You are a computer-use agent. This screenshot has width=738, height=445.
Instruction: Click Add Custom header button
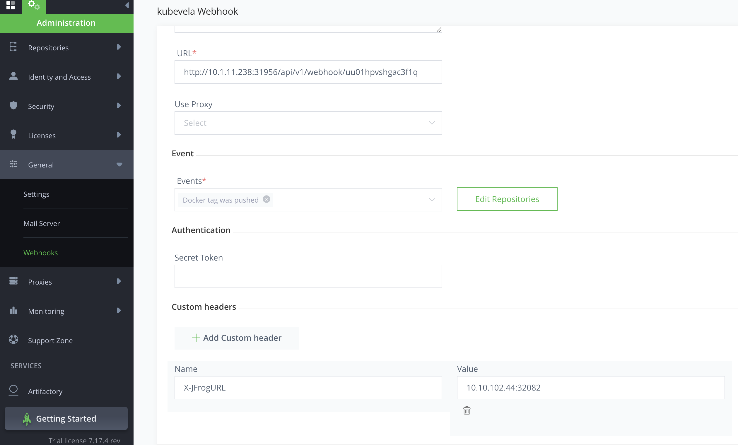click(237, 338)
